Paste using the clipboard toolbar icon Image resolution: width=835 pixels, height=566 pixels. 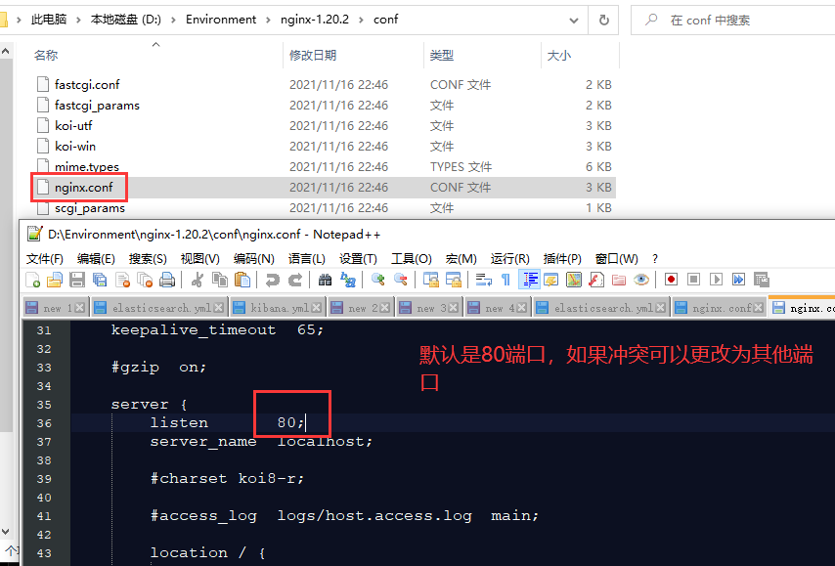click(242, 280)
